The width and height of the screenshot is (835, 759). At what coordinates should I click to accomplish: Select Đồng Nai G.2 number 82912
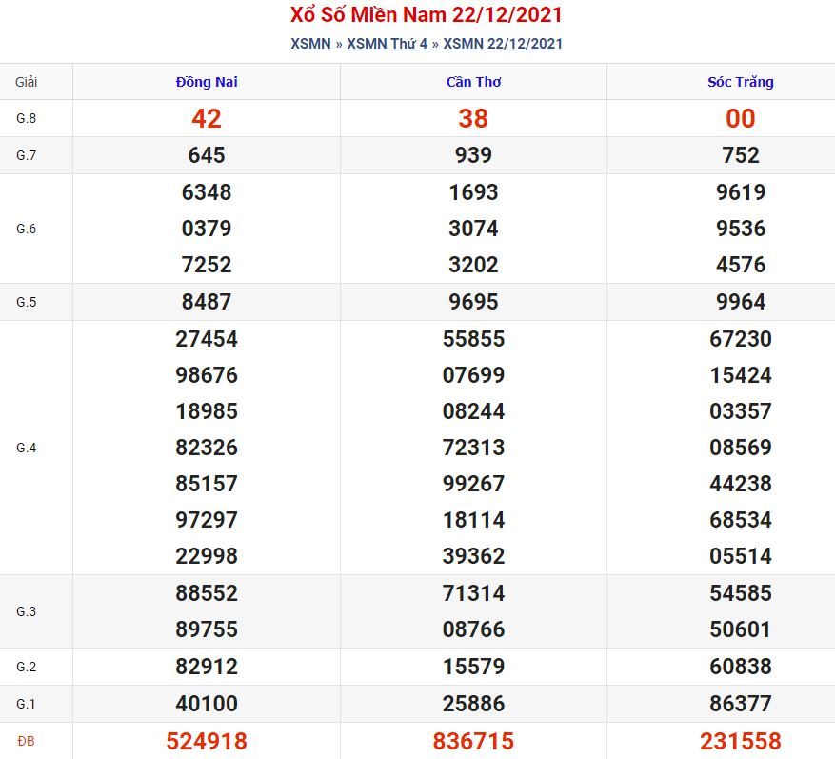click(207, 667)
